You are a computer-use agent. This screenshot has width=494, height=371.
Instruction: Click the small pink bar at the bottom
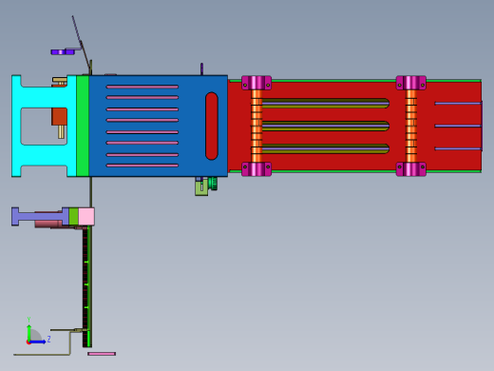pos(102,354)
